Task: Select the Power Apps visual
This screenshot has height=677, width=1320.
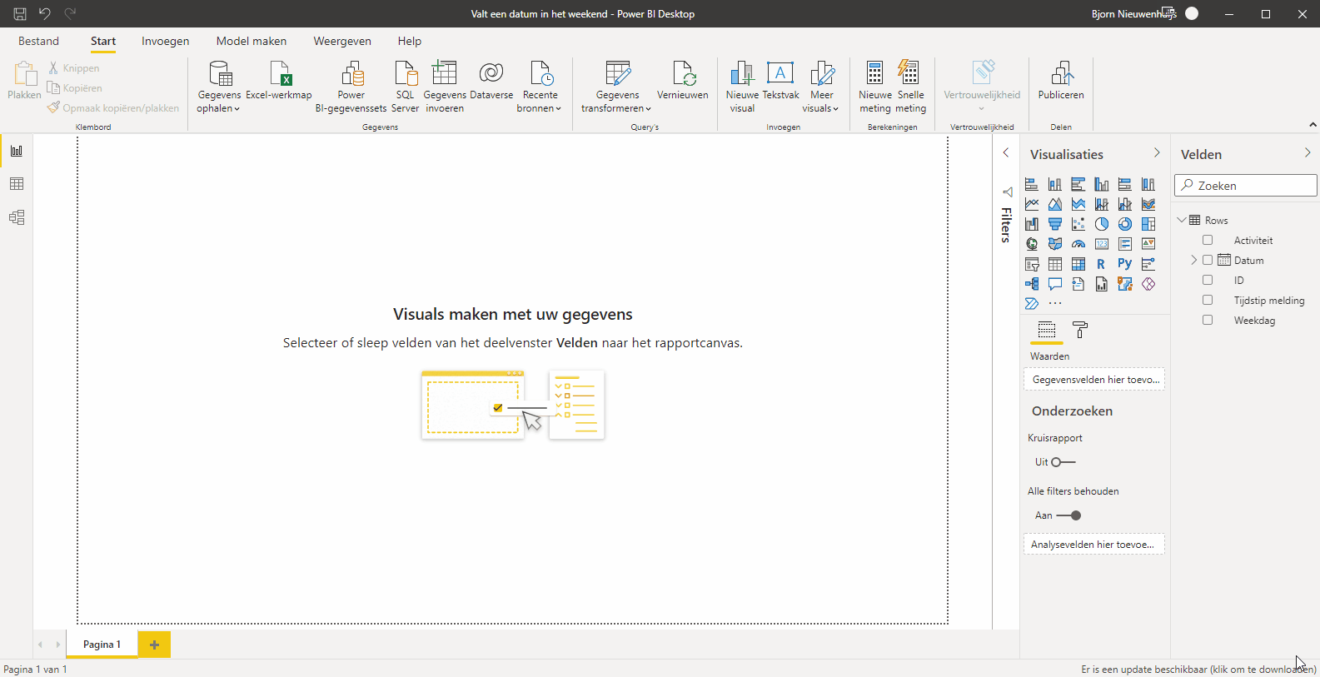Action: pyautogui.click(x=1148, y=284)
